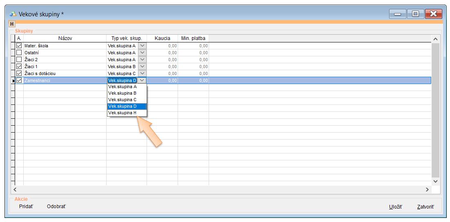Click the row pointer arrow beside Zamestnanci
The height and width of the screenshot is (222, 450).
point(13,81)
